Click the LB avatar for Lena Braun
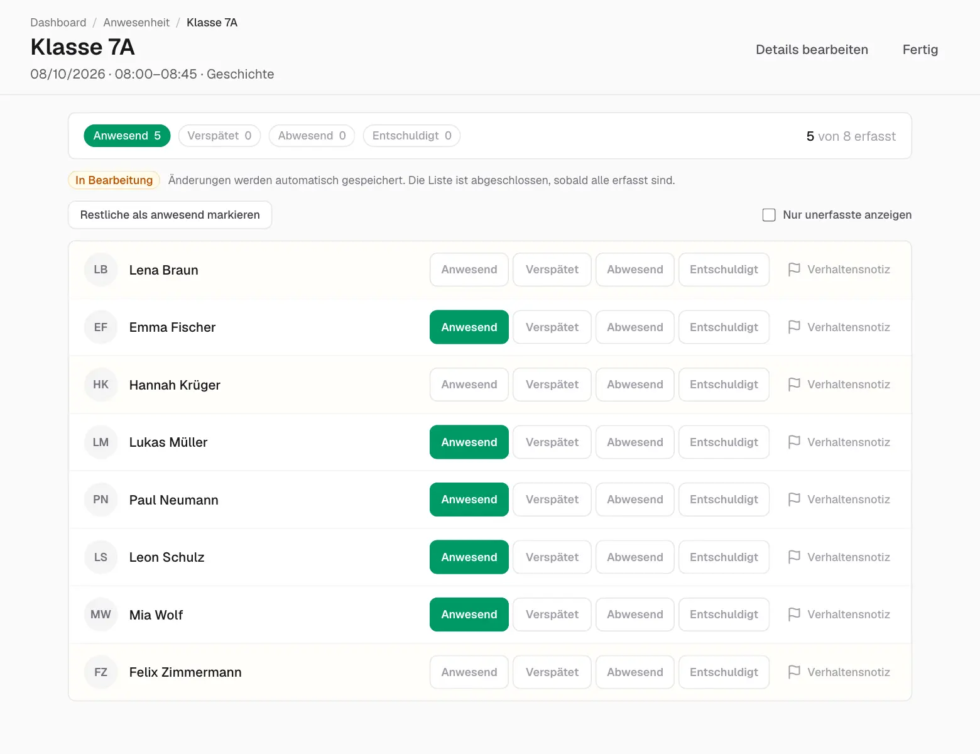The width and height of the screenshot is (980, 754). 101,270
